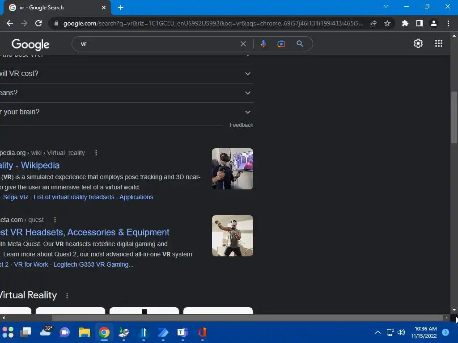Open more options for Meta quest result
This screenshot has width=458, height=343.
click(55, 220)
